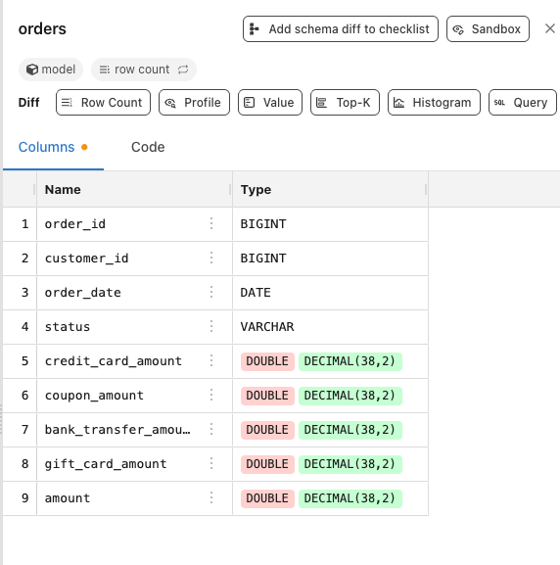
Task: Click the red DOUBLE badge for credit_card_amount
Action: click(267, 361)
